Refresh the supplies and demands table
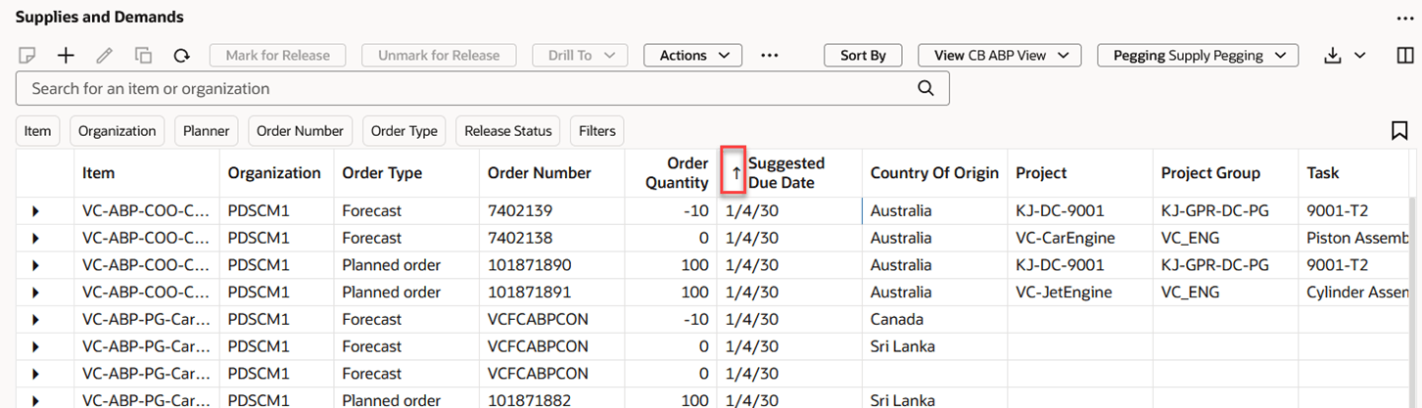 point(181,56)
